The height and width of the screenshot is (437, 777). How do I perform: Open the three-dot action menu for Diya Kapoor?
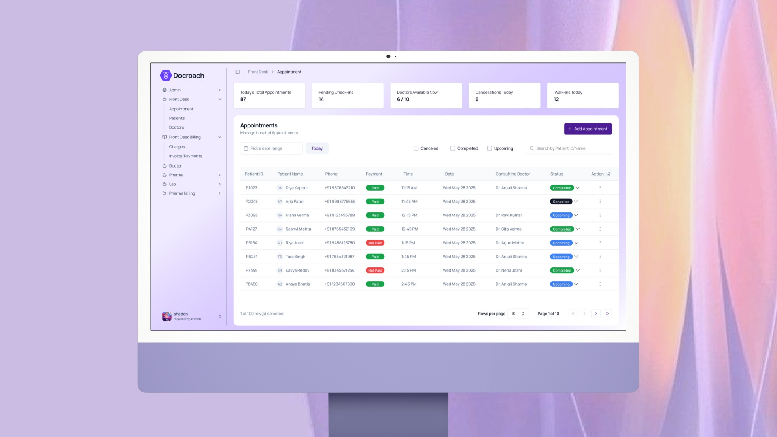(600, 188)
